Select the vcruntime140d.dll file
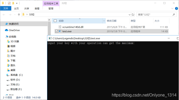 click(73, 27)
